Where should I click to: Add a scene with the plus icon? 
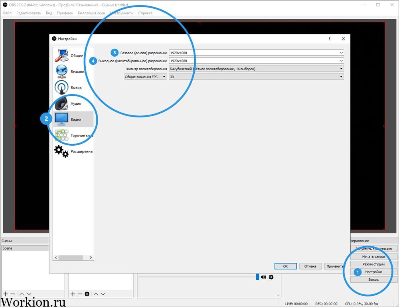[6, 294]
